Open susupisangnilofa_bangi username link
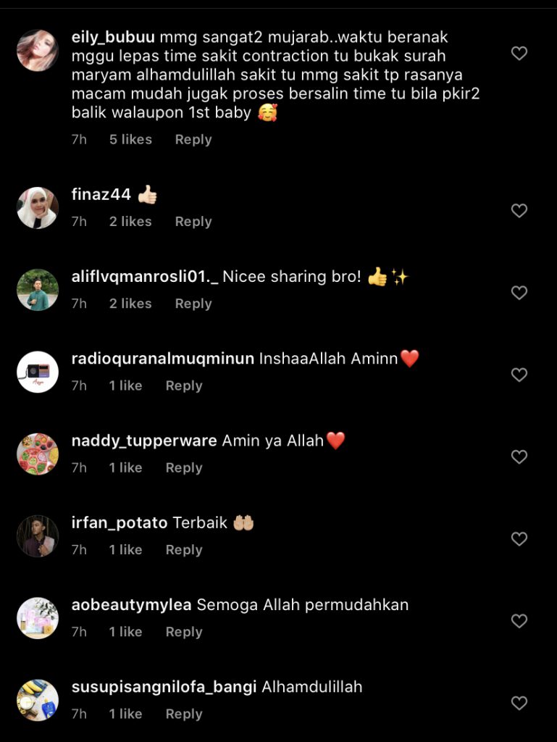Viewport: 557px width, 742px height. coord(164,687)
